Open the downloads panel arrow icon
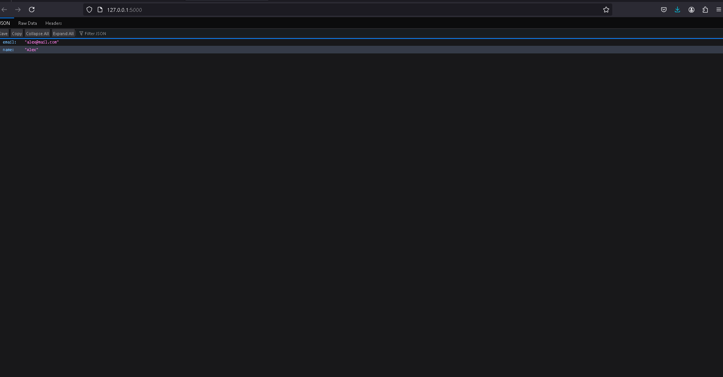723x377 pixels. [x=678, y=10]
